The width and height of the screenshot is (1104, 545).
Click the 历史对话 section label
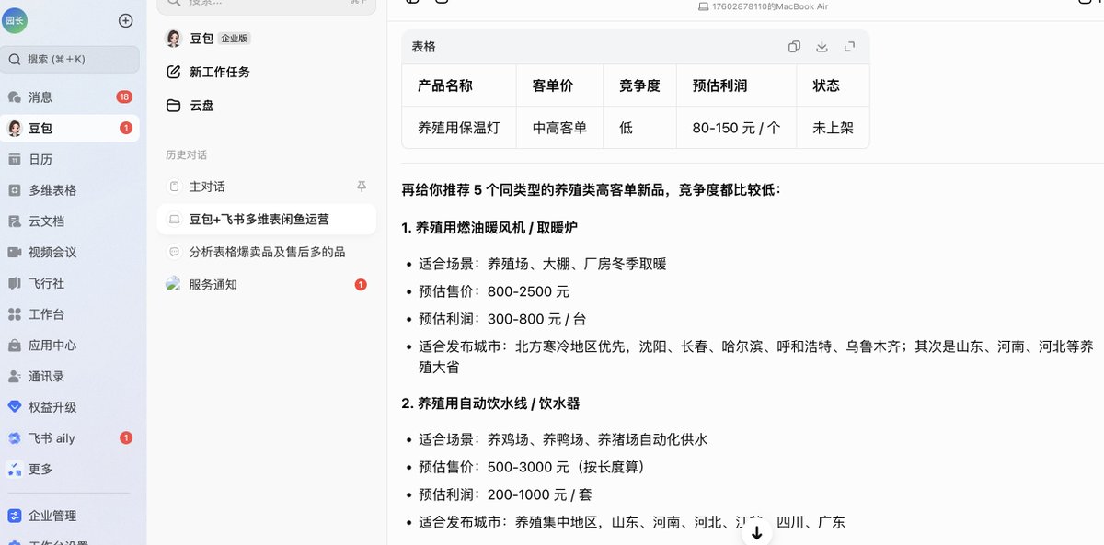(x=186, y=154)
